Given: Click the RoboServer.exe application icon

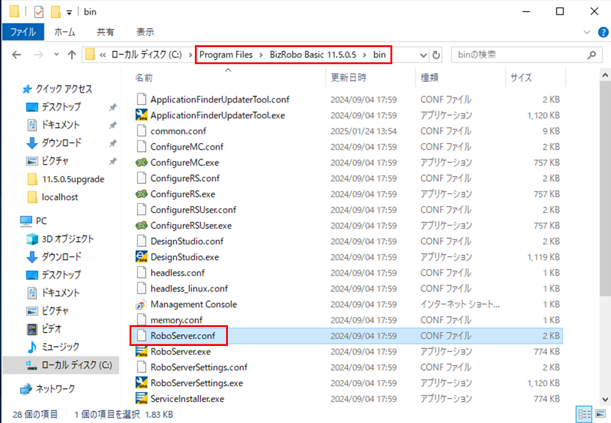Looking at the screenshot, I should [142, 351].
